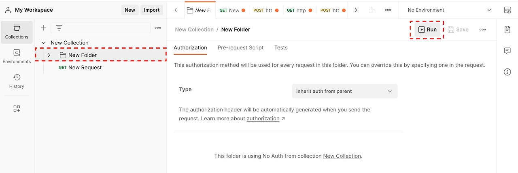This screenshot has width=518, height=173.
Task: Open the Environments sidebar panel
Action: (x=17, y=56)
